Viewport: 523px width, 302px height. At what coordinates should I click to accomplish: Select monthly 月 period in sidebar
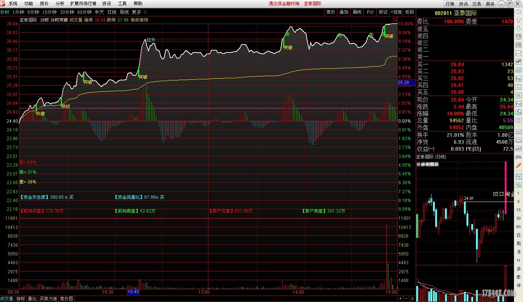pyautogui.click(x=518, y=252)
